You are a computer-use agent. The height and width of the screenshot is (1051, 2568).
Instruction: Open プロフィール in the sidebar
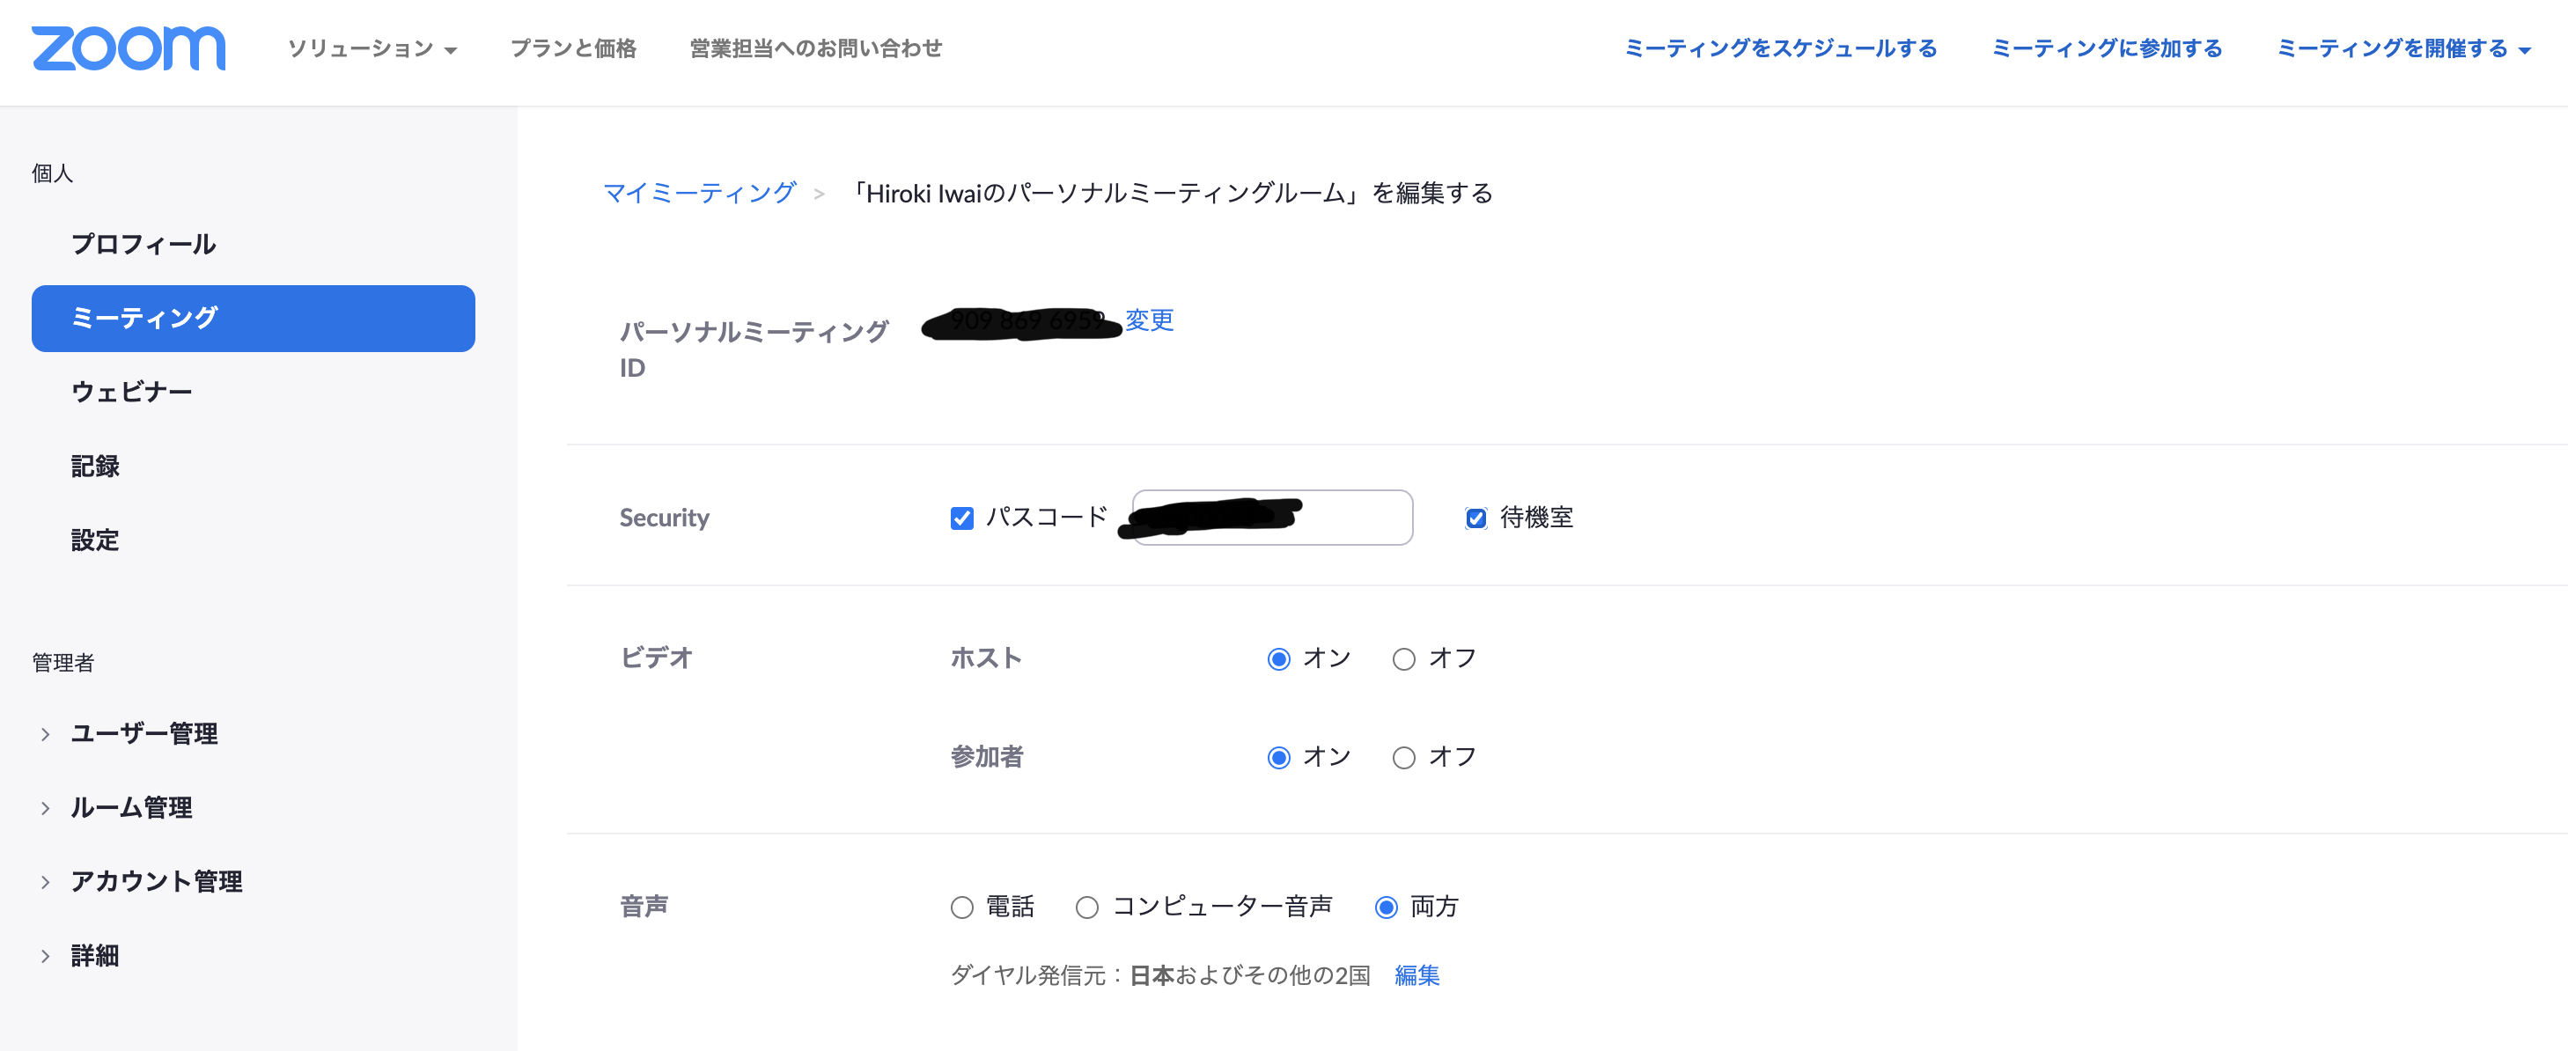(x=143, y=245)
